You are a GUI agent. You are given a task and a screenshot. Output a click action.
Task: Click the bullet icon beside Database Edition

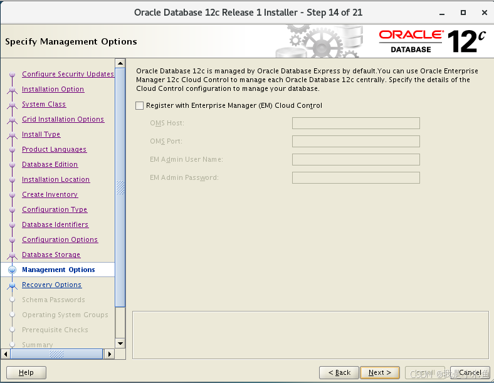(x=13, y=165)
